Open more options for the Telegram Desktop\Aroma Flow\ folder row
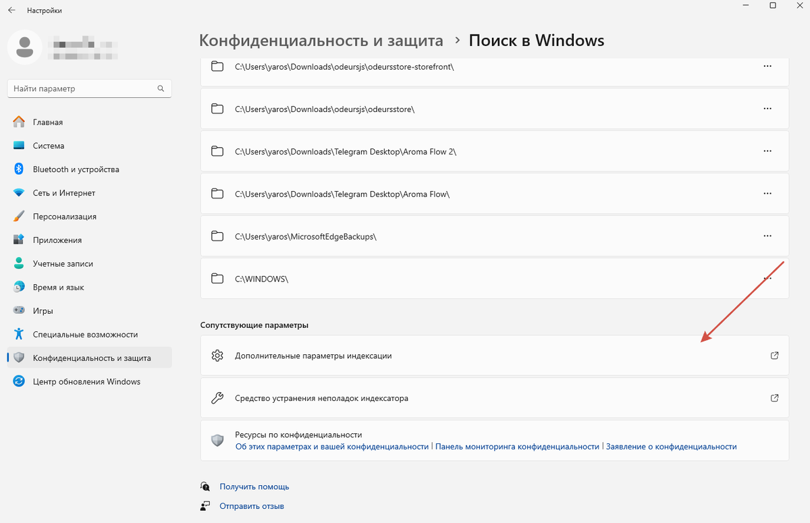The height and width of the screenshot is (523, 810). coord(767,194)
